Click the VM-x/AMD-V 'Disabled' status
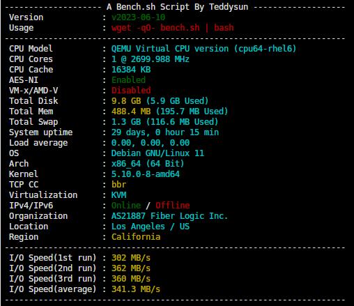The width and height of the screenshot is (354, 306). point(131,91)
